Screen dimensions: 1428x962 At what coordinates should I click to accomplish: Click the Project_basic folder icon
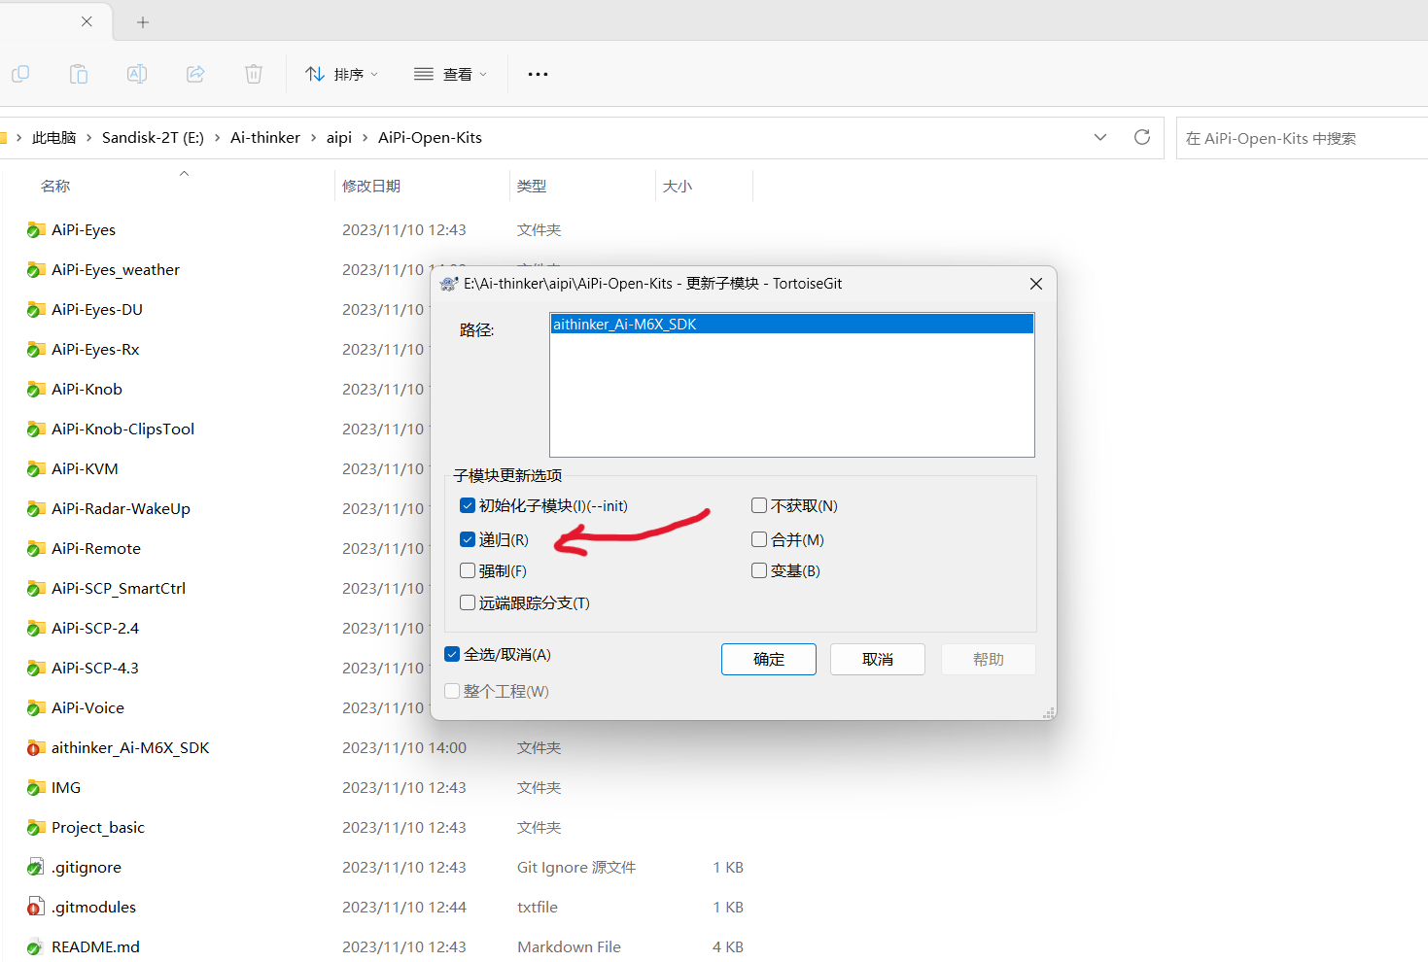pos(36,828)
